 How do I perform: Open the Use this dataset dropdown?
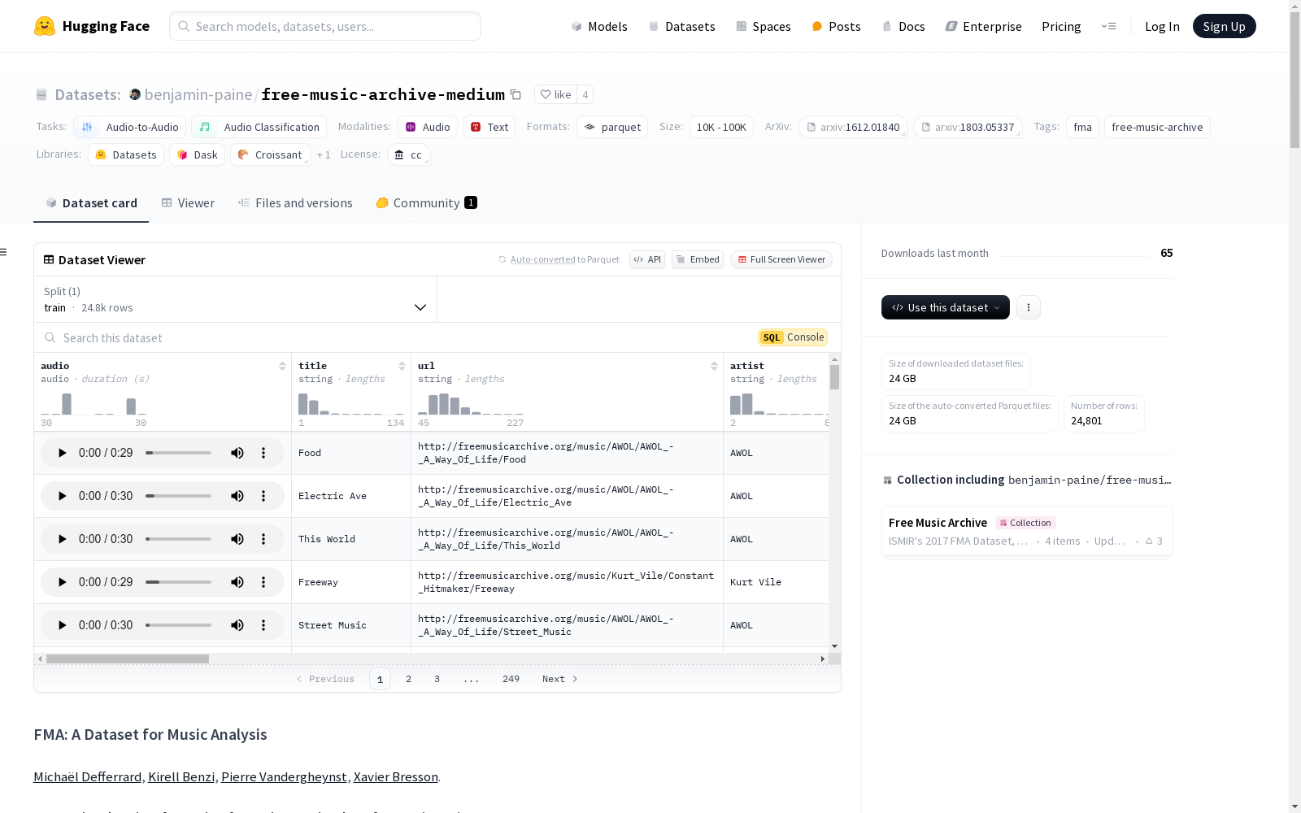point(946,307)
